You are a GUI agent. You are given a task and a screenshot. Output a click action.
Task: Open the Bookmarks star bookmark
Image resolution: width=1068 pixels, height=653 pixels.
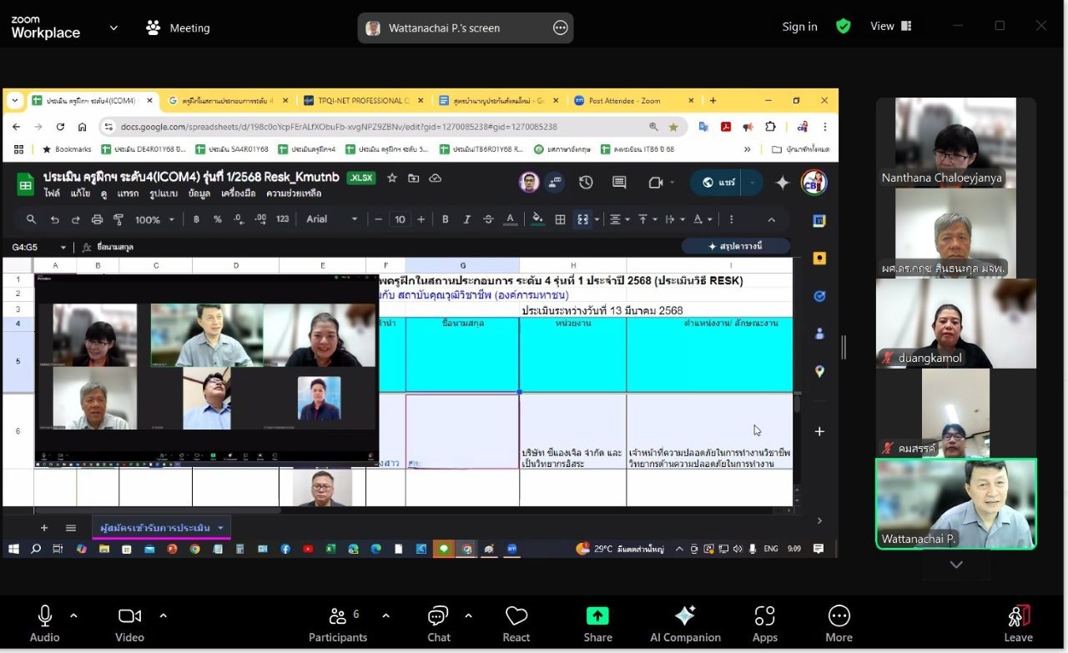pos(67,149)
